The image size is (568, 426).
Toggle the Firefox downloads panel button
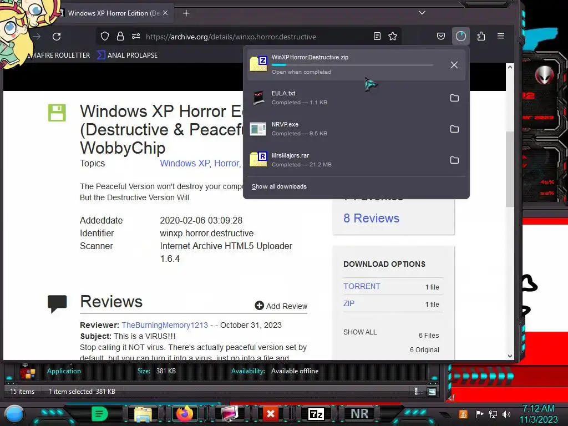click(x=461, y=36)
